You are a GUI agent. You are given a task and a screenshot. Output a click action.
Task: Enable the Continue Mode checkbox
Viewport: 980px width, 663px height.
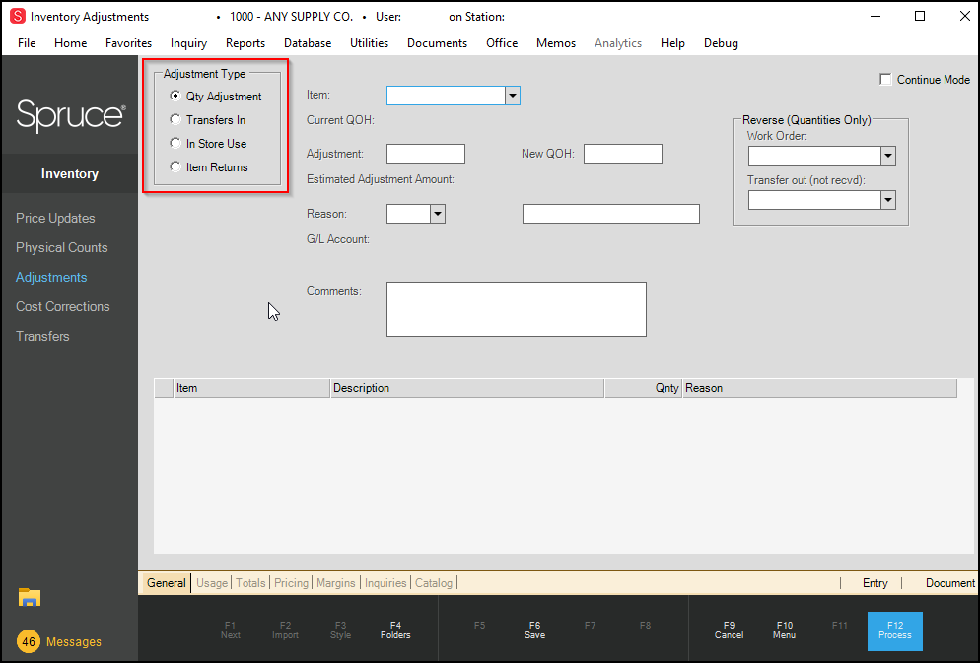point(885,79)
